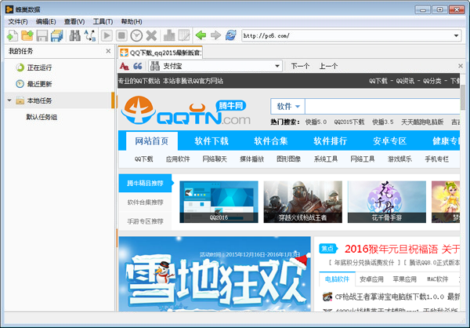Open the 工具(T) menu
Screen dimensions: 470x328
coord(102,21)
